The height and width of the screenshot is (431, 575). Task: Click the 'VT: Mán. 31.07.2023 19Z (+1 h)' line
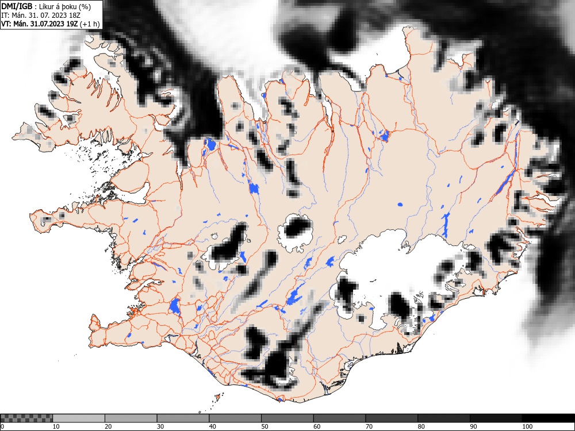coord(50,24)
